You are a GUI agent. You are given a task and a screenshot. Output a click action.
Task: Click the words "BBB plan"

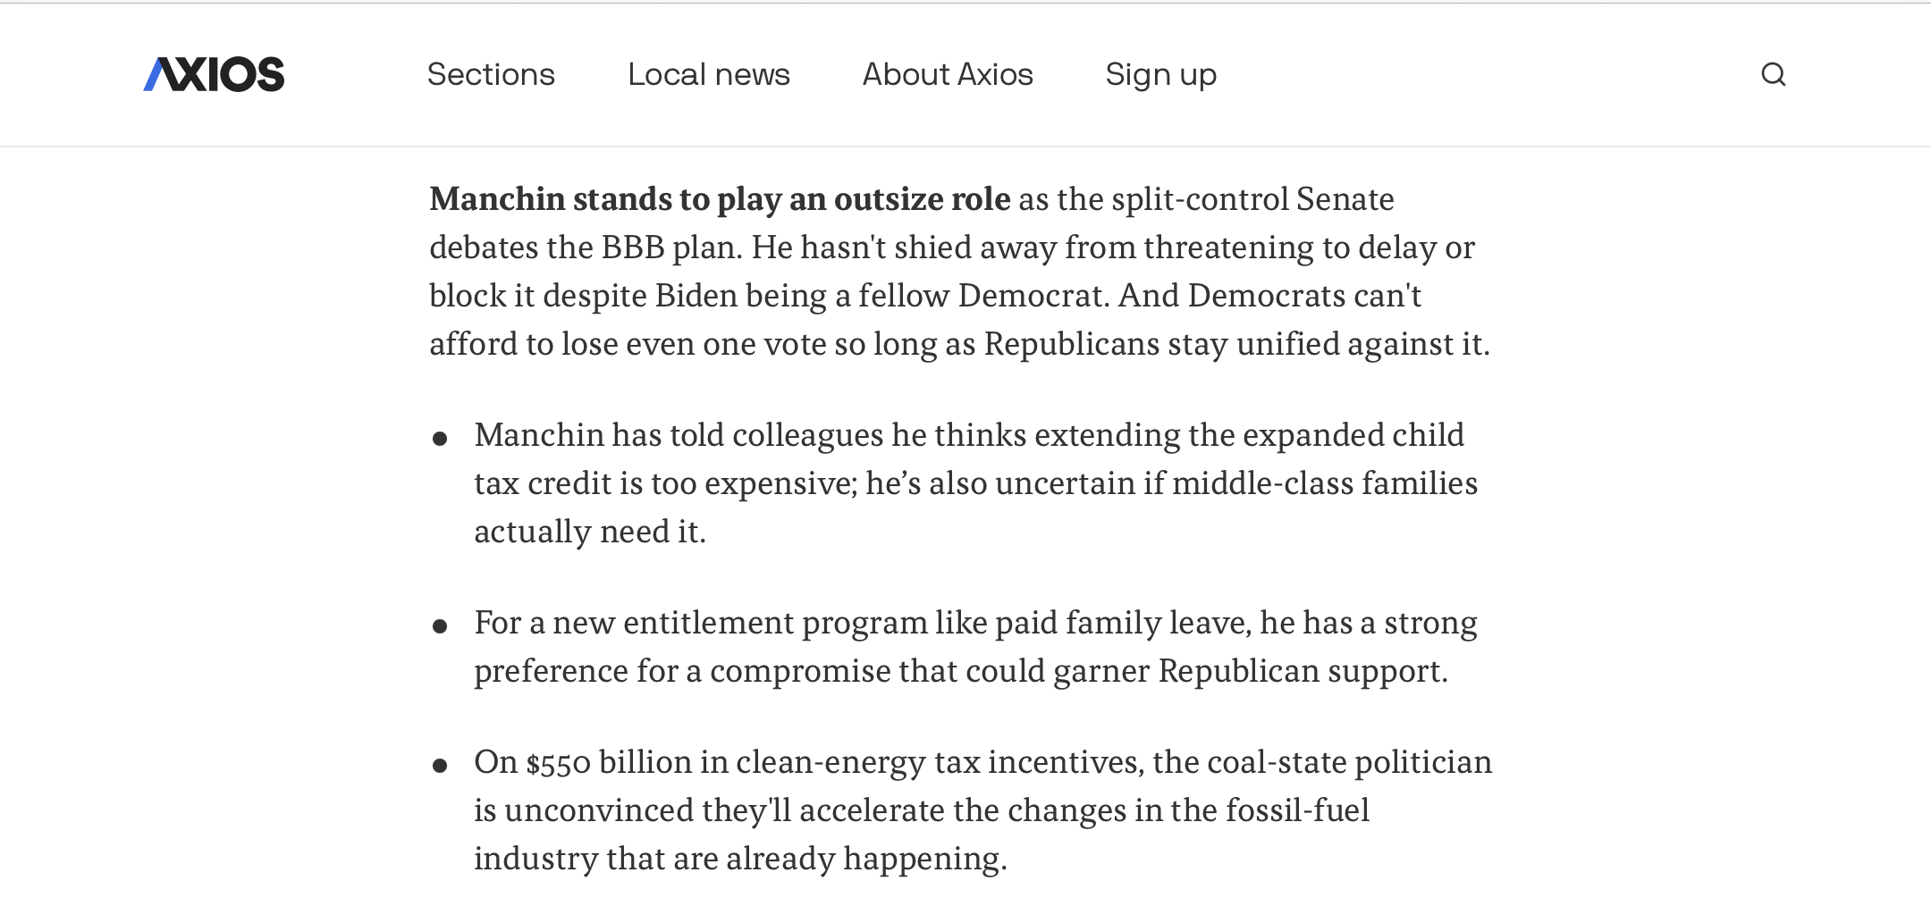point(671,247)
